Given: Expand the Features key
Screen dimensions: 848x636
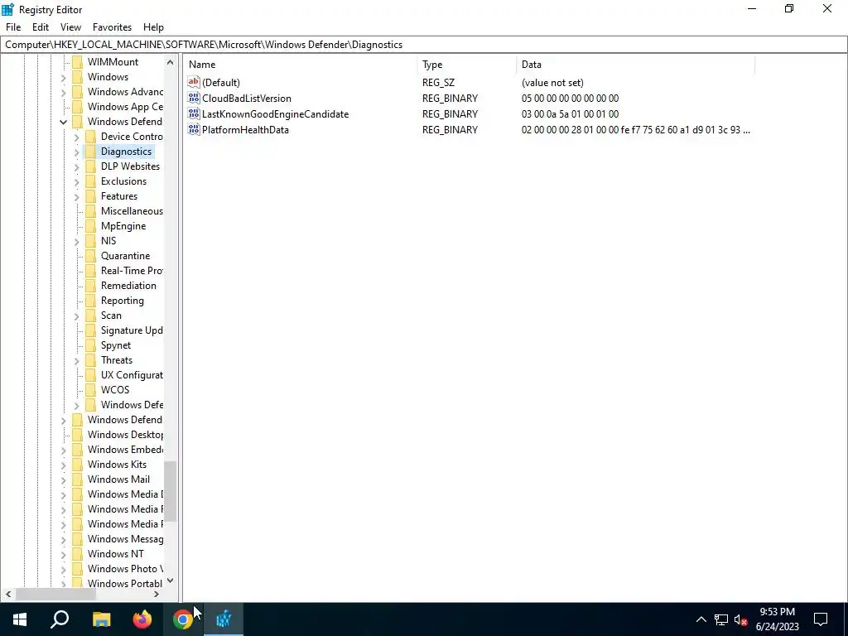Looking at the screenshot, I should (76, 196).
